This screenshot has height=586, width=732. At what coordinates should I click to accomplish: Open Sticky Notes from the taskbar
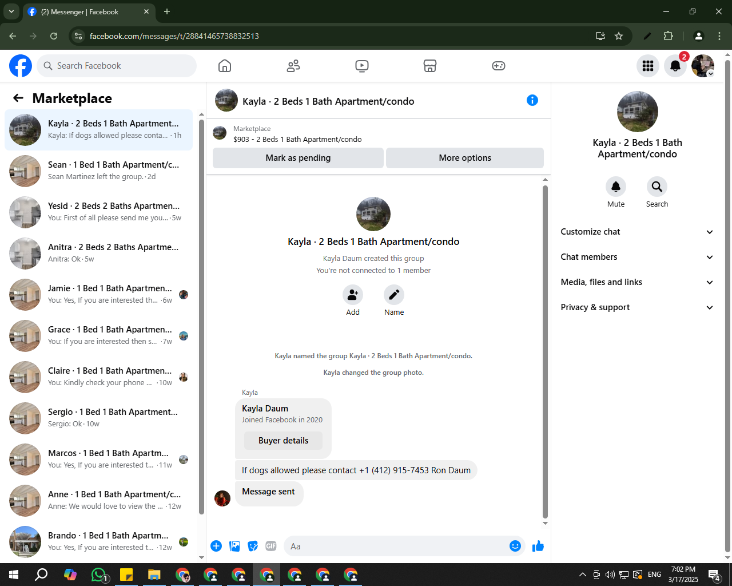coord(126,575)
